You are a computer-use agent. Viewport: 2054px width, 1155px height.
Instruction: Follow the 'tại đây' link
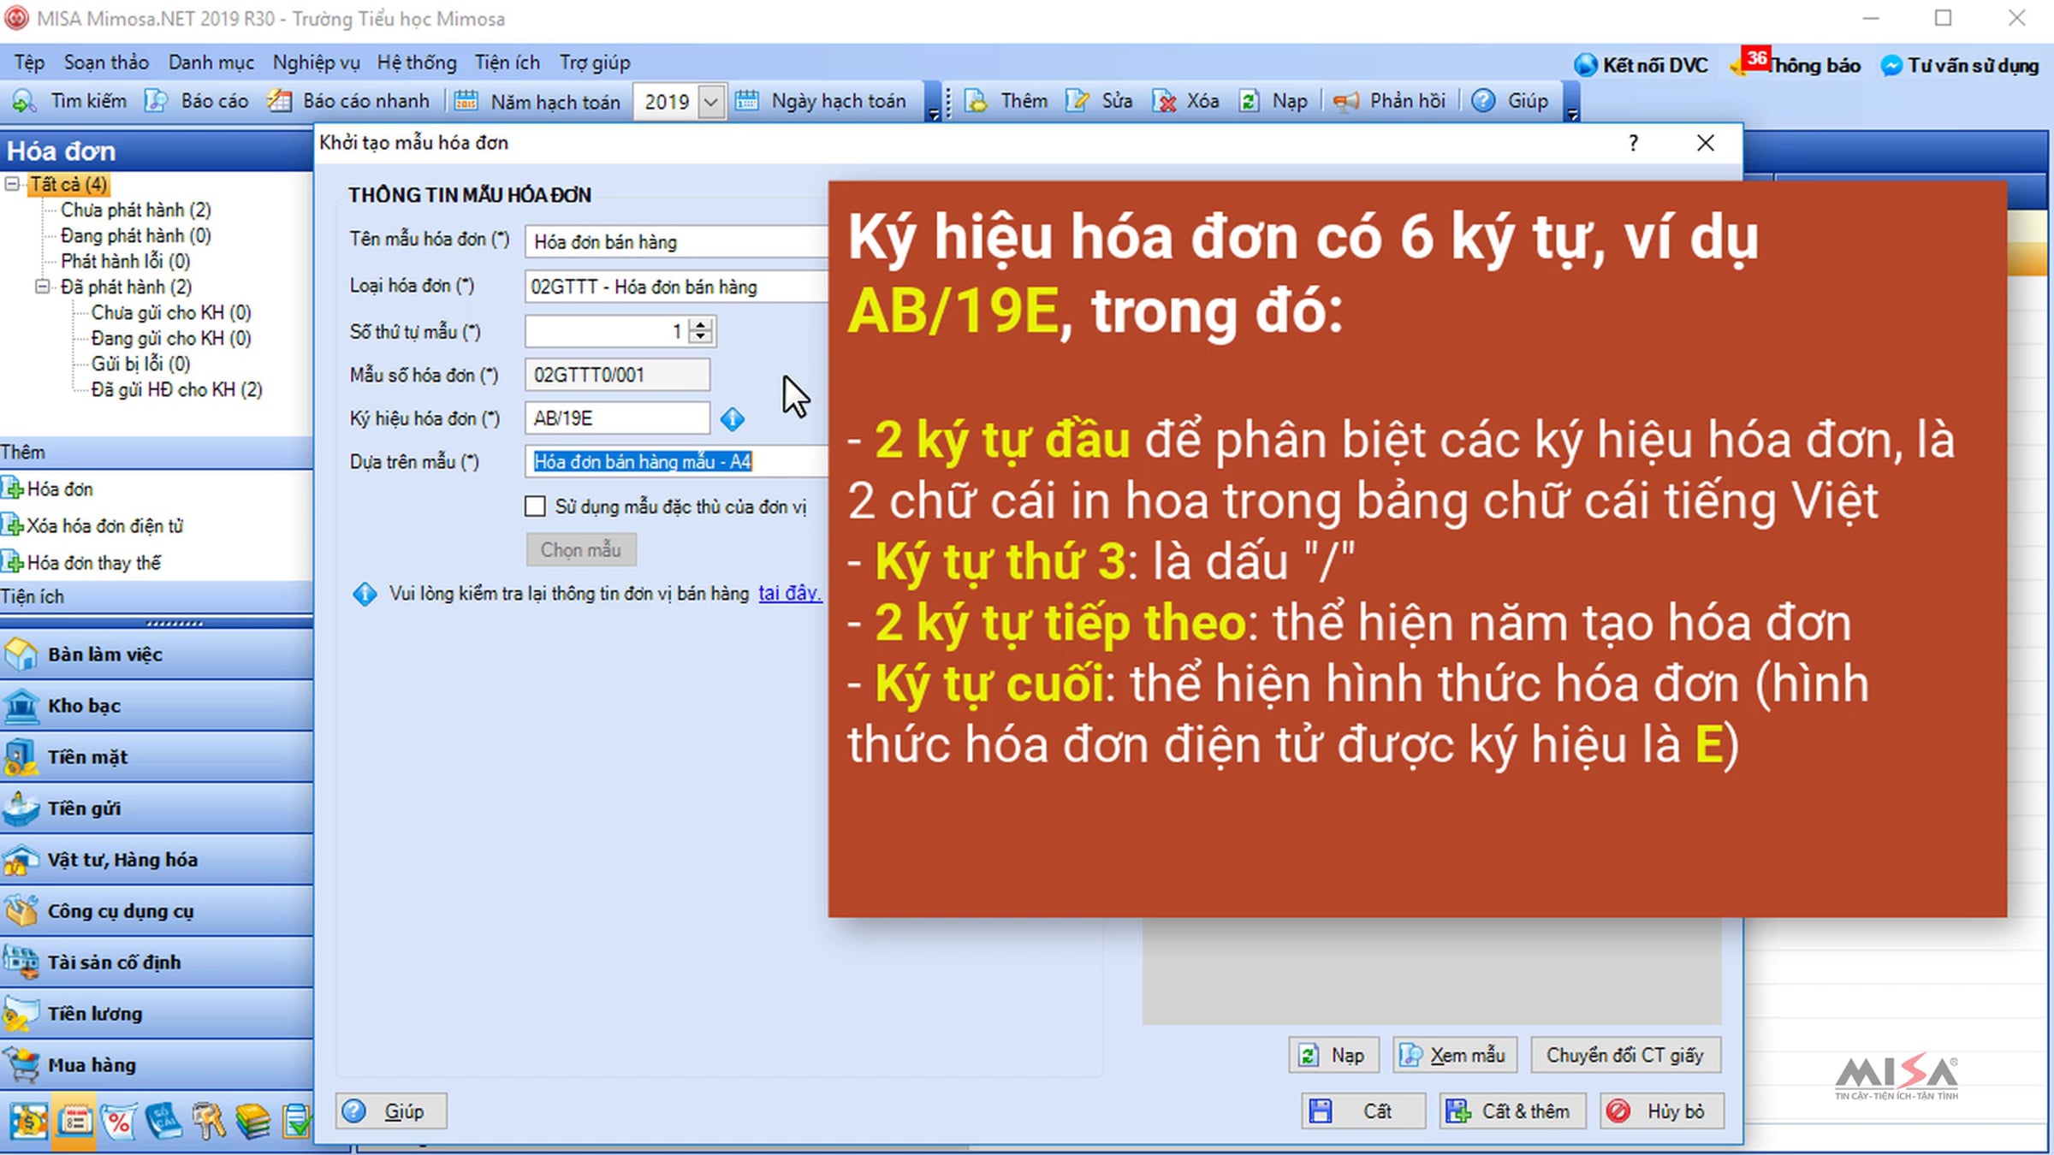click(789, 593)
